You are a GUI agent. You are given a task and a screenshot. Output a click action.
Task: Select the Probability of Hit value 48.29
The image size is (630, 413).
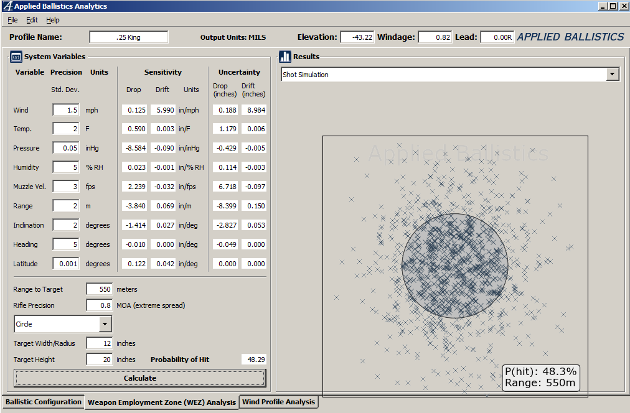coord(254,360)
